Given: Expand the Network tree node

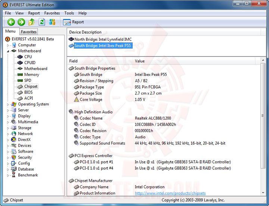Looking at the screenshot, I should [8, 134].
